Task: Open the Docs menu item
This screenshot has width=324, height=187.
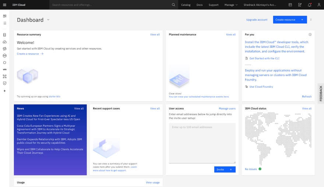Action: pyautogui.click(x=200, y=5)
